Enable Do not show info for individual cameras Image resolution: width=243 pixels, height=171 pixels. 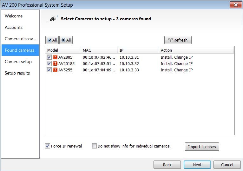(94, 146)
